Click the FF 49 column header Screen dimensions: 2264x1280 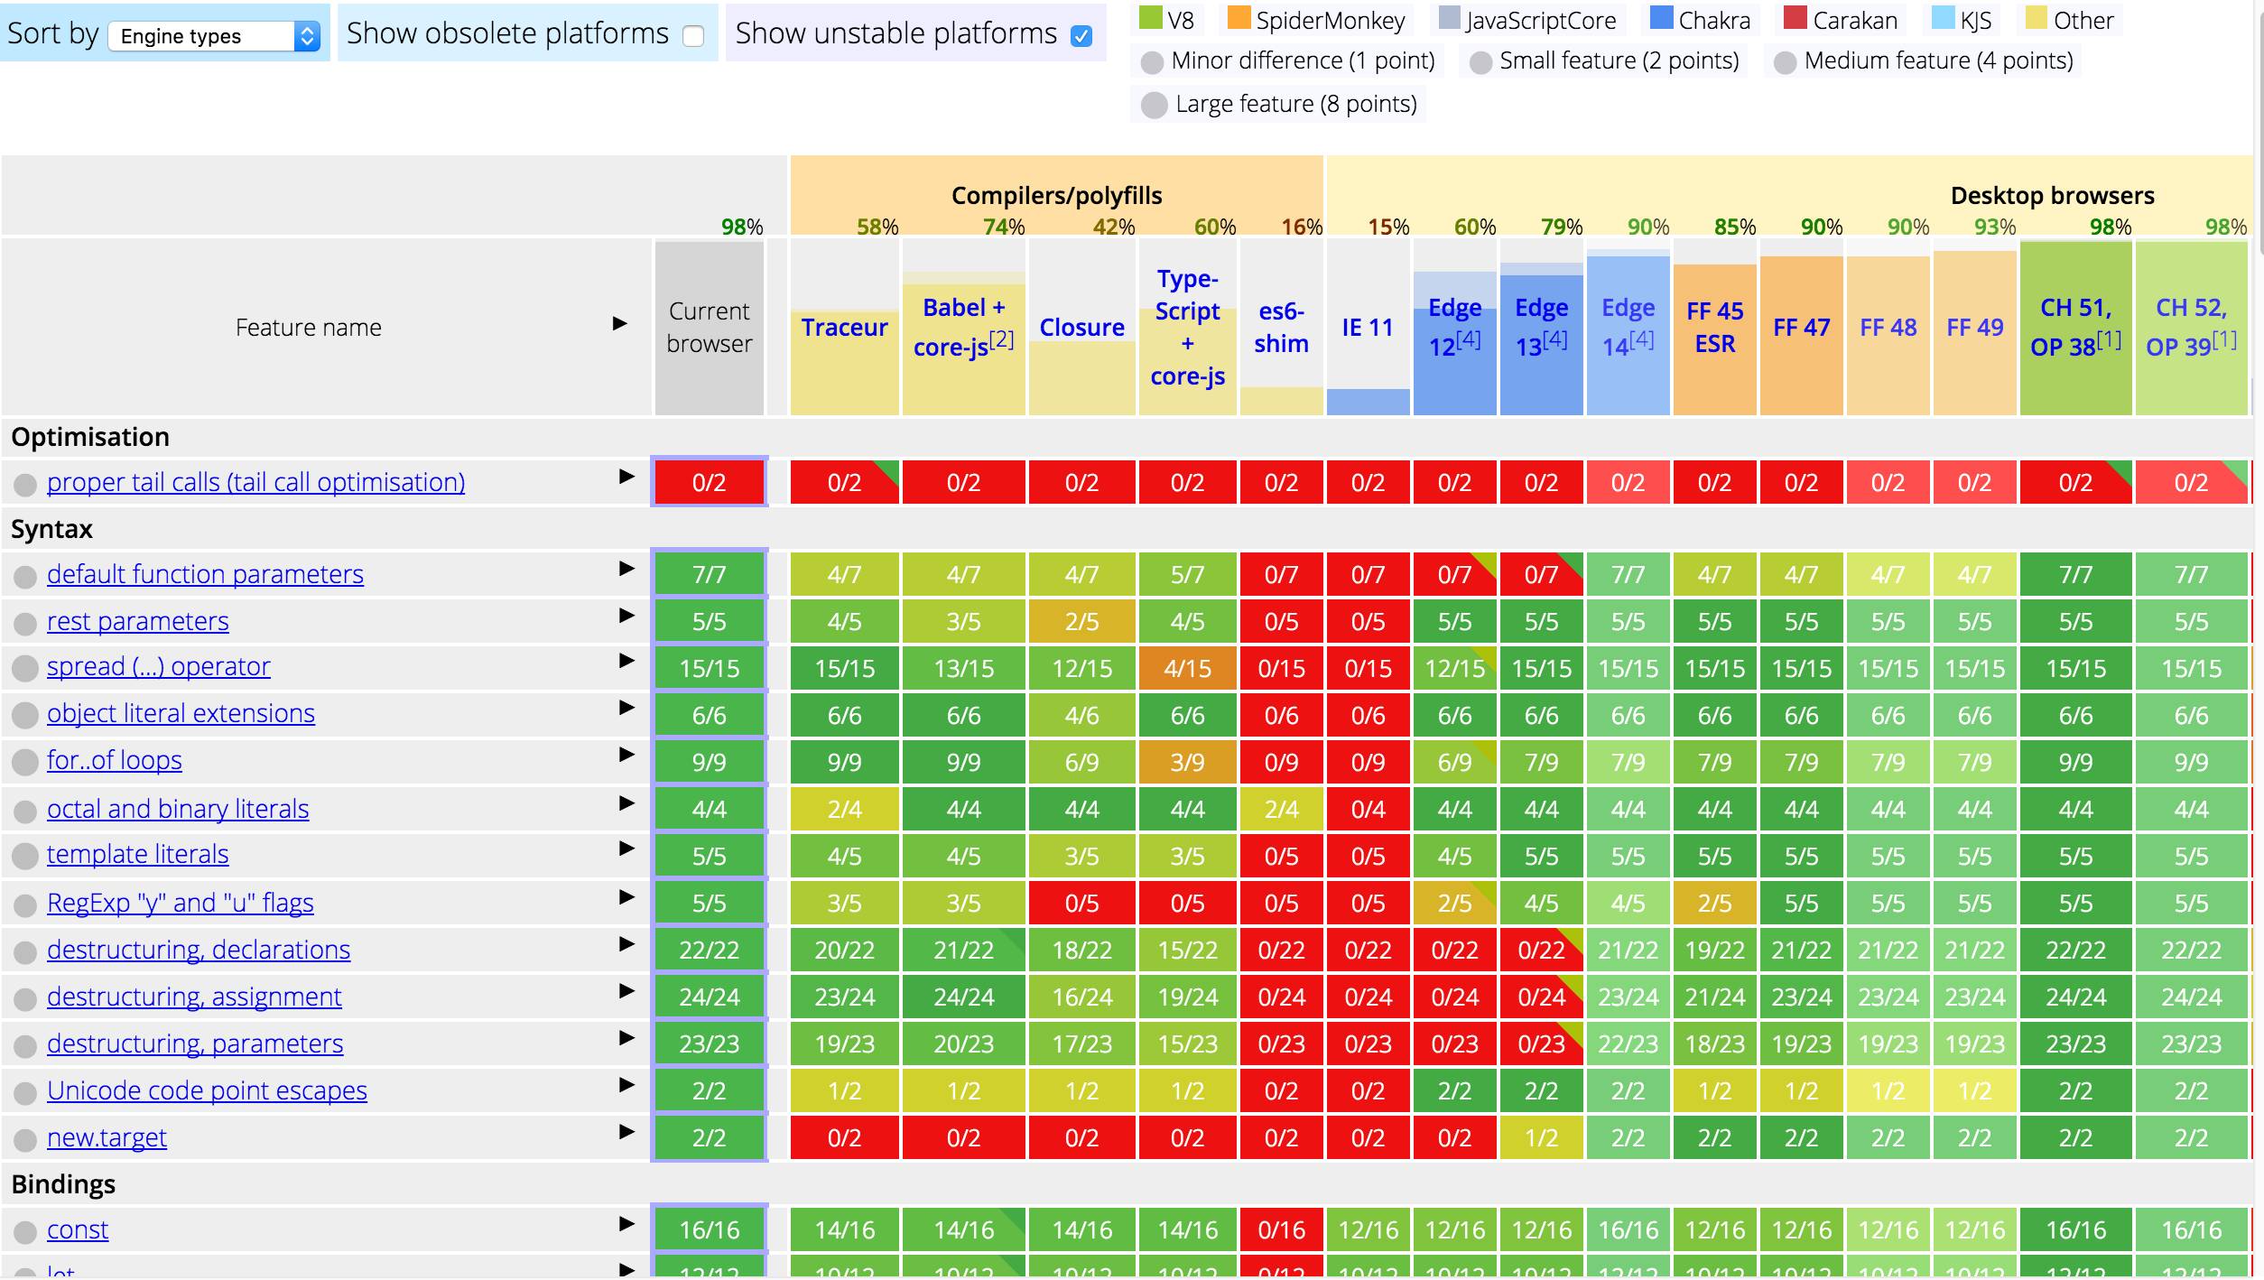click(x=1974, y=328)
